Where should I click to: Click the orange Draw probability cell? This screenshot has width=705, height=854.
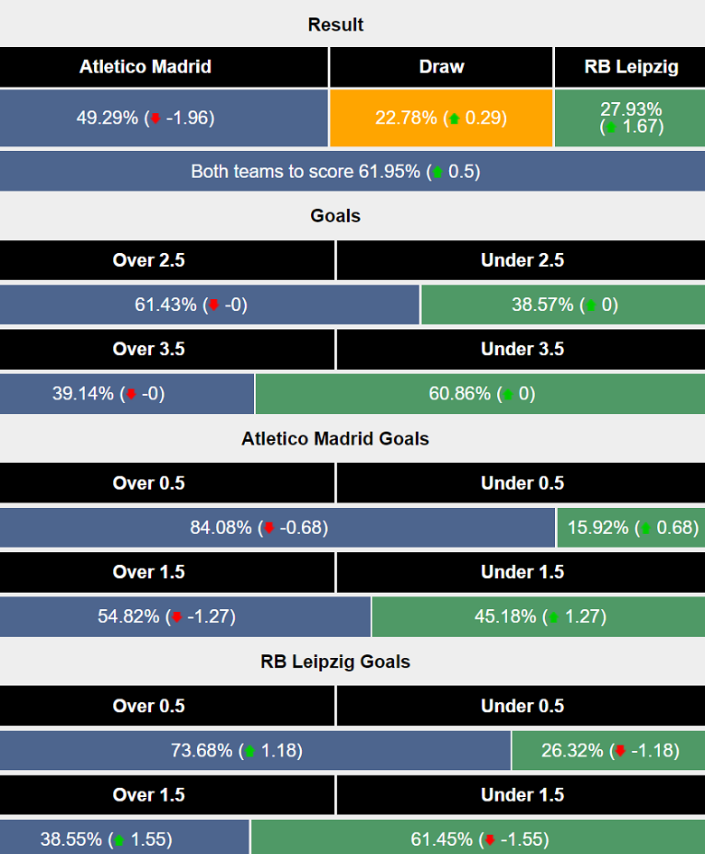tap(441, 118)
